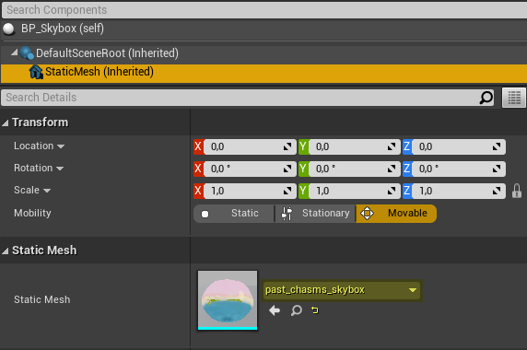Click the Scale Y value field
Image resolution: width=527 pixels, height=350 pixels.
tap(355, 191)
